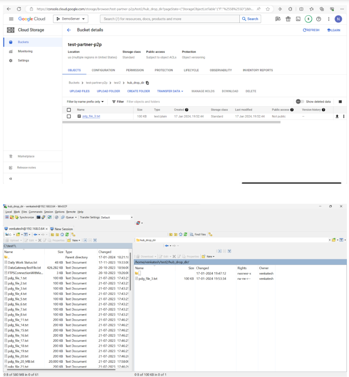Click the Upload Files button

tap(80, 91)
